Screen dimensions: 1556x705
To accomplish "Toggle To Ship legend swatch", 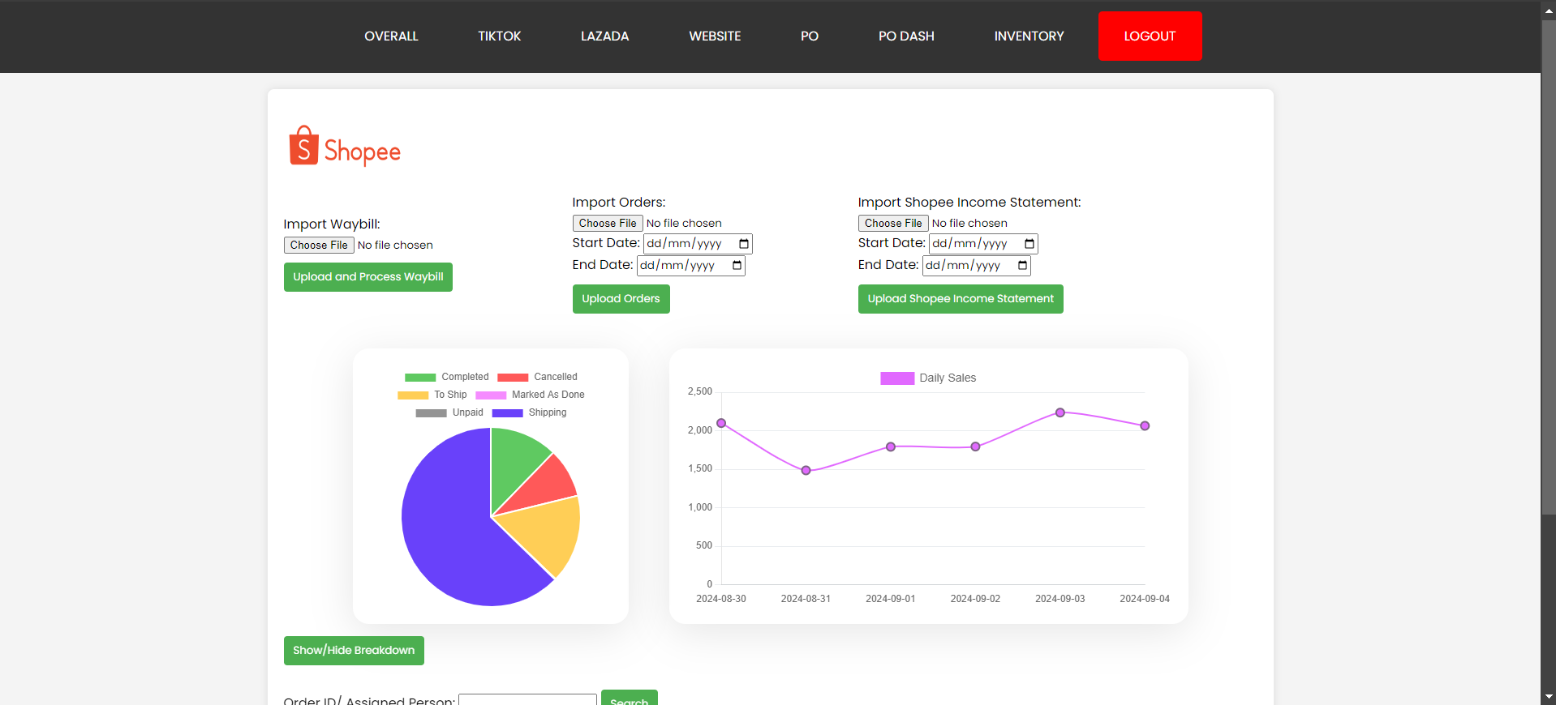I will pos(413,395).
